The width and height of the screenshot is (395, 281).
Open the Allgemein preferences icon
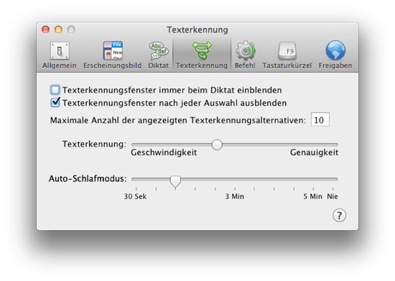[60, 50]
